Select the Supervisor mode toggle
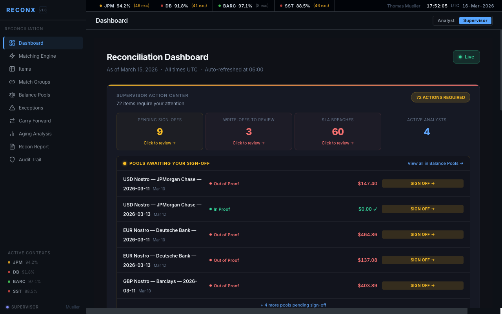502x314 pixels. pyautogui.click(x=475, y=20)
